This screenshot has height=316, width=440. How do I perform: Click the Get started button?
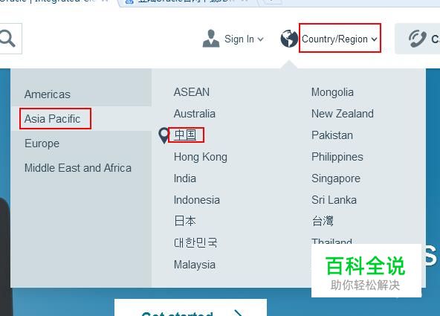pyautogui.click(x=190, y=308)
